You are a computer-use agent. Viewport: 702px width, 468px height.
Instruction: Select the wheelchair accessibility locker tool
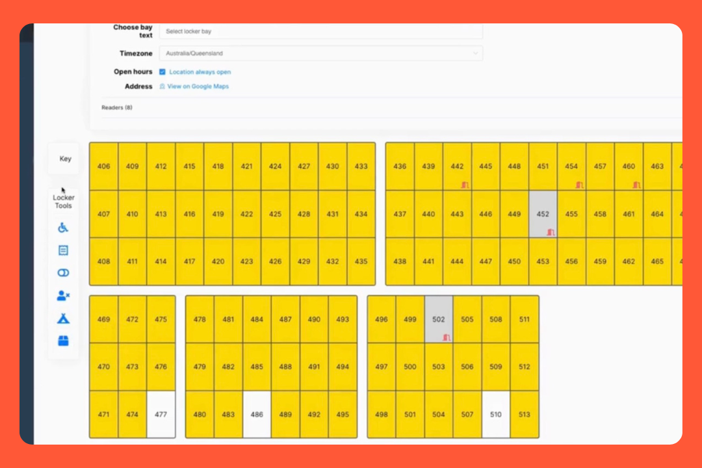pos(63,227)
